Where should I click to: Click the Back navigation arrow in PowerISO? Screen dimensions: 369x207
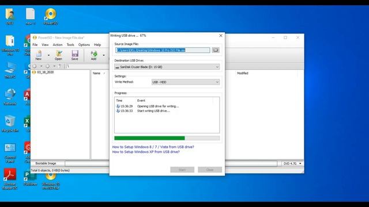(x=35, y=66)
